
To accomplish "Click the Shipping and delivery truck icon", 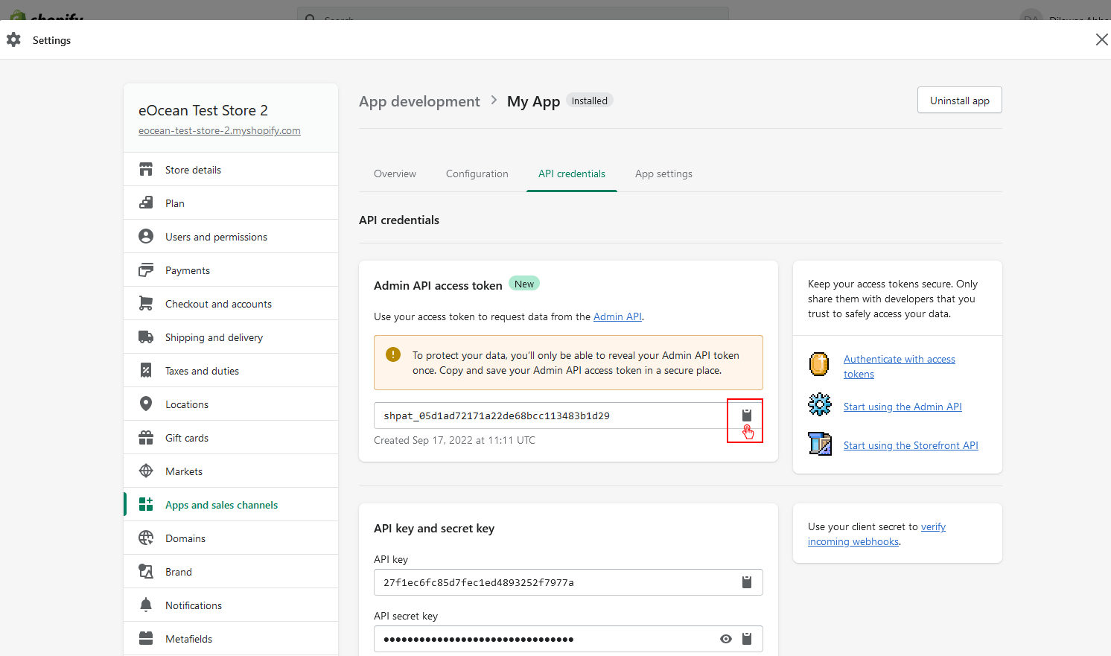I will click(x=146, y=337).
